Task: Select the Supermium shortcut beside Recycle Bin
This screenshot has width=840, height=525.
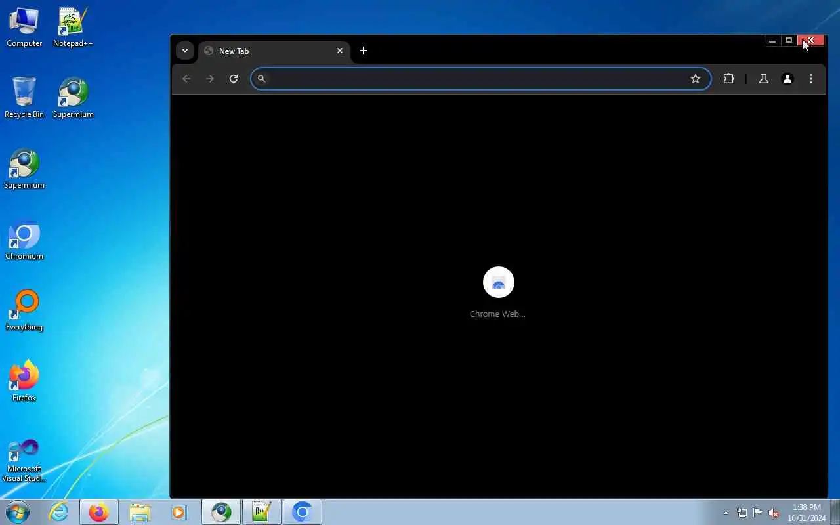Action: [x=73, y=98]
